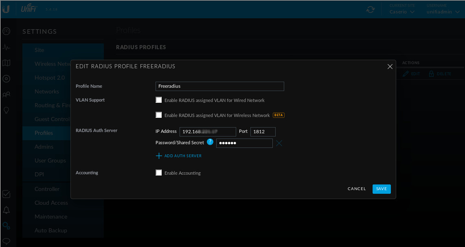Click the Save button

381,189
